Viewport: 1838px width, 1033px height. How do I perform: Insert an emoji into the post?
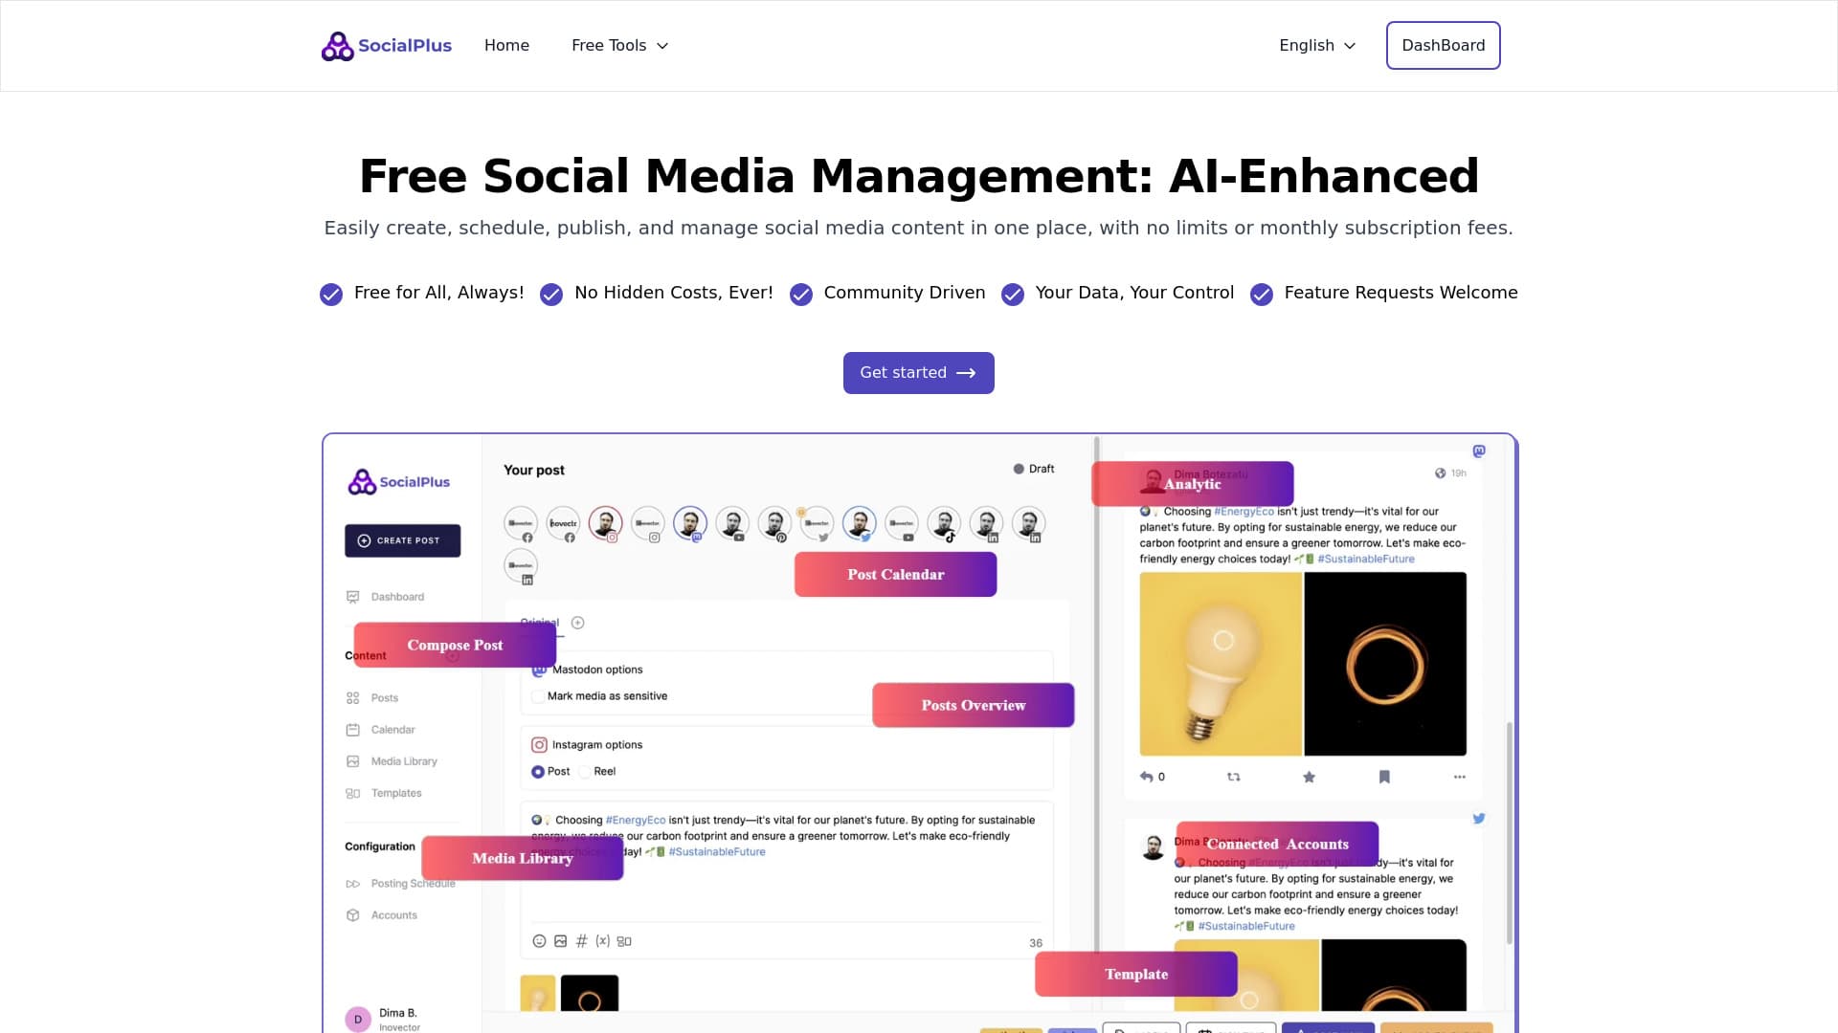tap(538, 941)
